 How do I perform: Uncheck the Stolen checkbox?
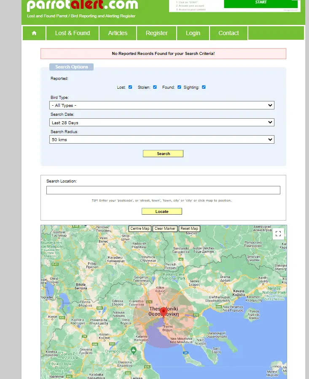coord(155,87)
